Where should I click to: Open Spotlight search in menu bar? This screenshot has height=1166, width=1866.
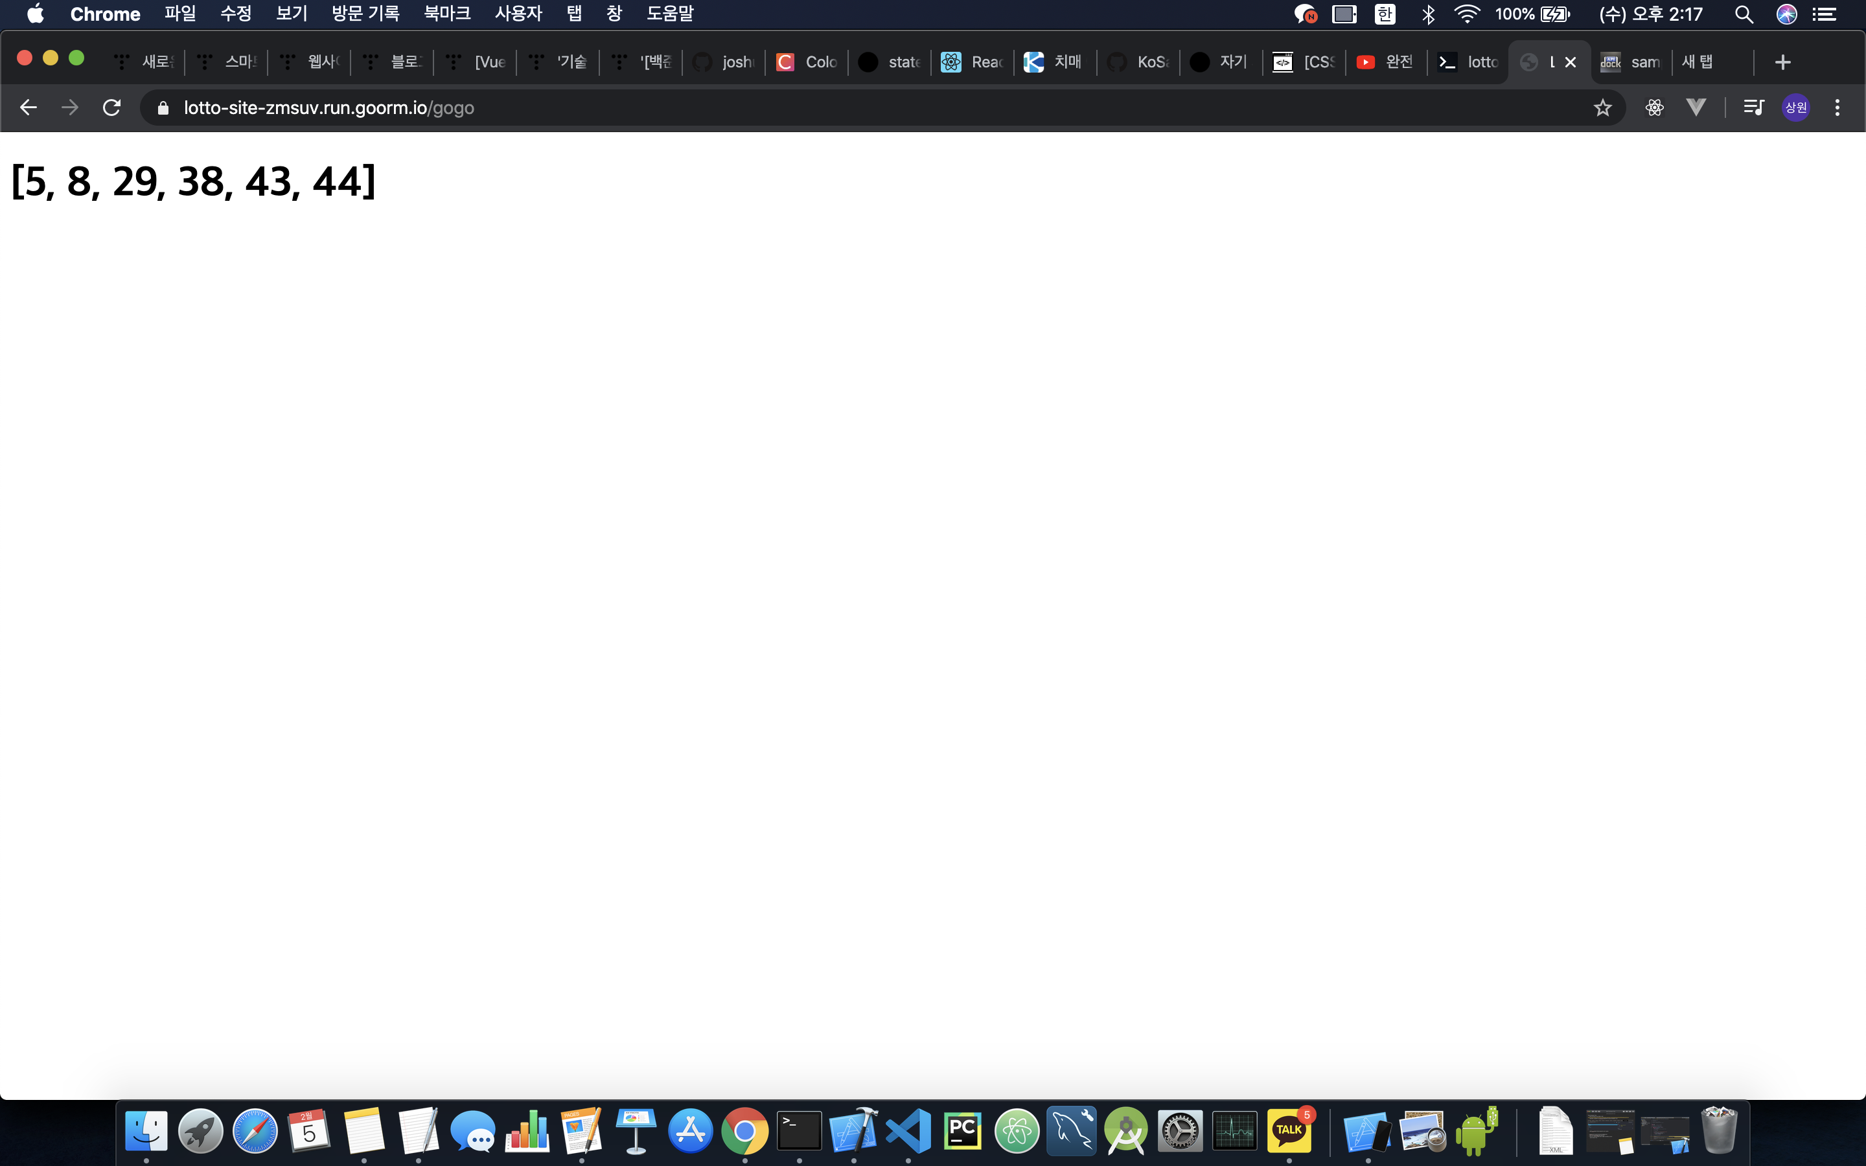point(1744,13)
